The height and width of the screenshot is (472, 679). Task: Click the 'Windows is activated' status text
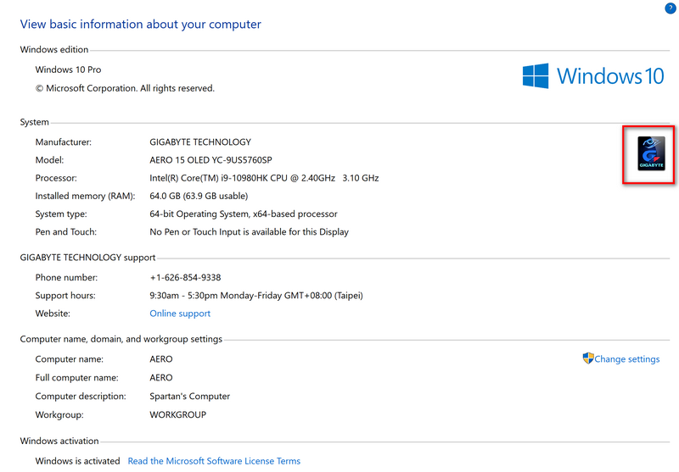pyautogui.click(x=78, y=461)
